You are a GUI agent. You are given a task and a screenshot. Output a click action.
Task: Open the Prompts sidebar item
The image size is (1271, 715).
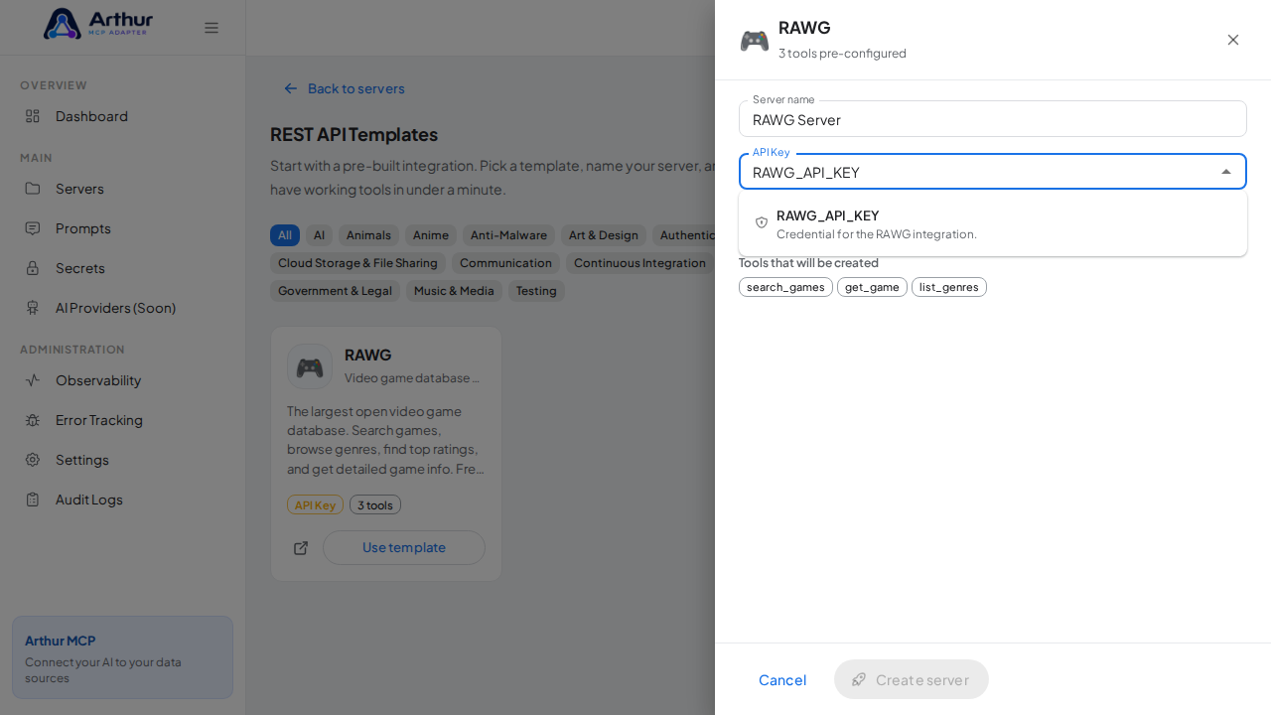click(123, 228)
